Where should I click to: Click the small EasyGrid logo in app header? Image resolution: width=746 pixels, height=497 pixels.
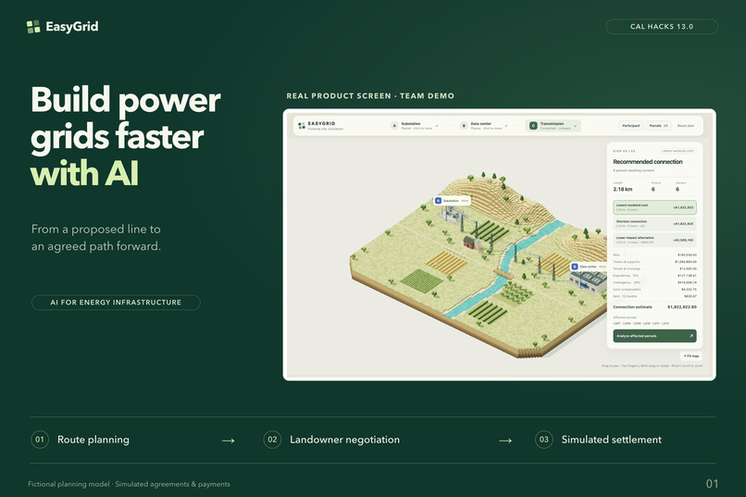tap(302, 126)
